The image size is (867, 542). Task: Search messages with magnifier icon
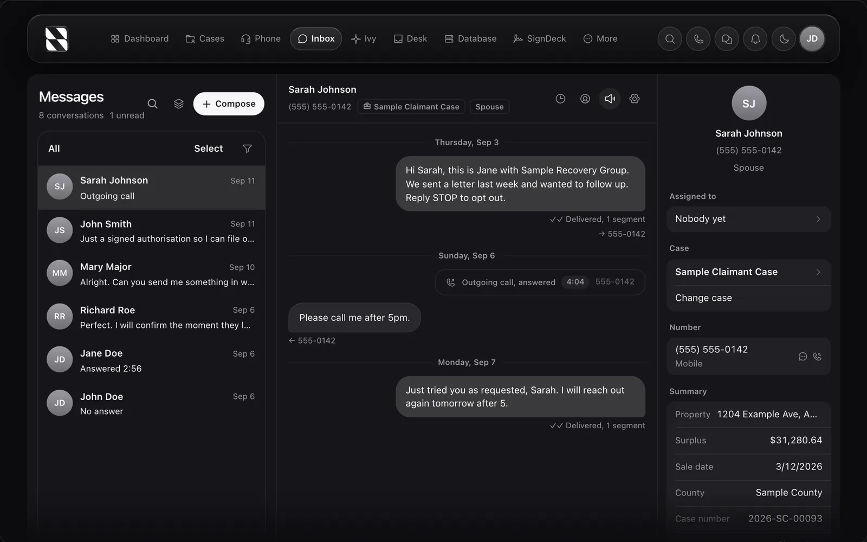[153, 104]
